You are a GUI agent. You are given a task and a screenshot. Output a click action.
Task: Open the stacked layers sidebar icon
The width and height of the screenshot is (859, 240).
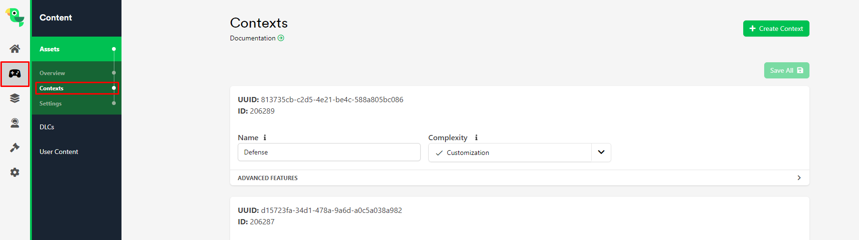pyautogui.click(x=15, y=98)
